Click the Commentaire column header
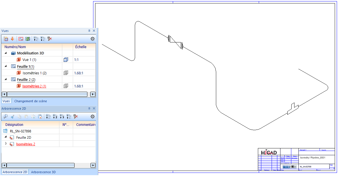The width and height of the screenshot is (339, 176). [84, 125]
